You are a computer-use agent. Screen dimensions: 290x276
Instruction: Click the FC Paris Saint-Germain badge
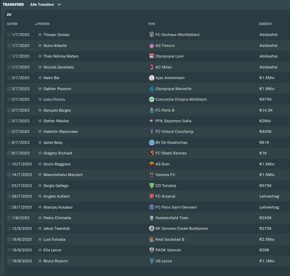(151, 207)
